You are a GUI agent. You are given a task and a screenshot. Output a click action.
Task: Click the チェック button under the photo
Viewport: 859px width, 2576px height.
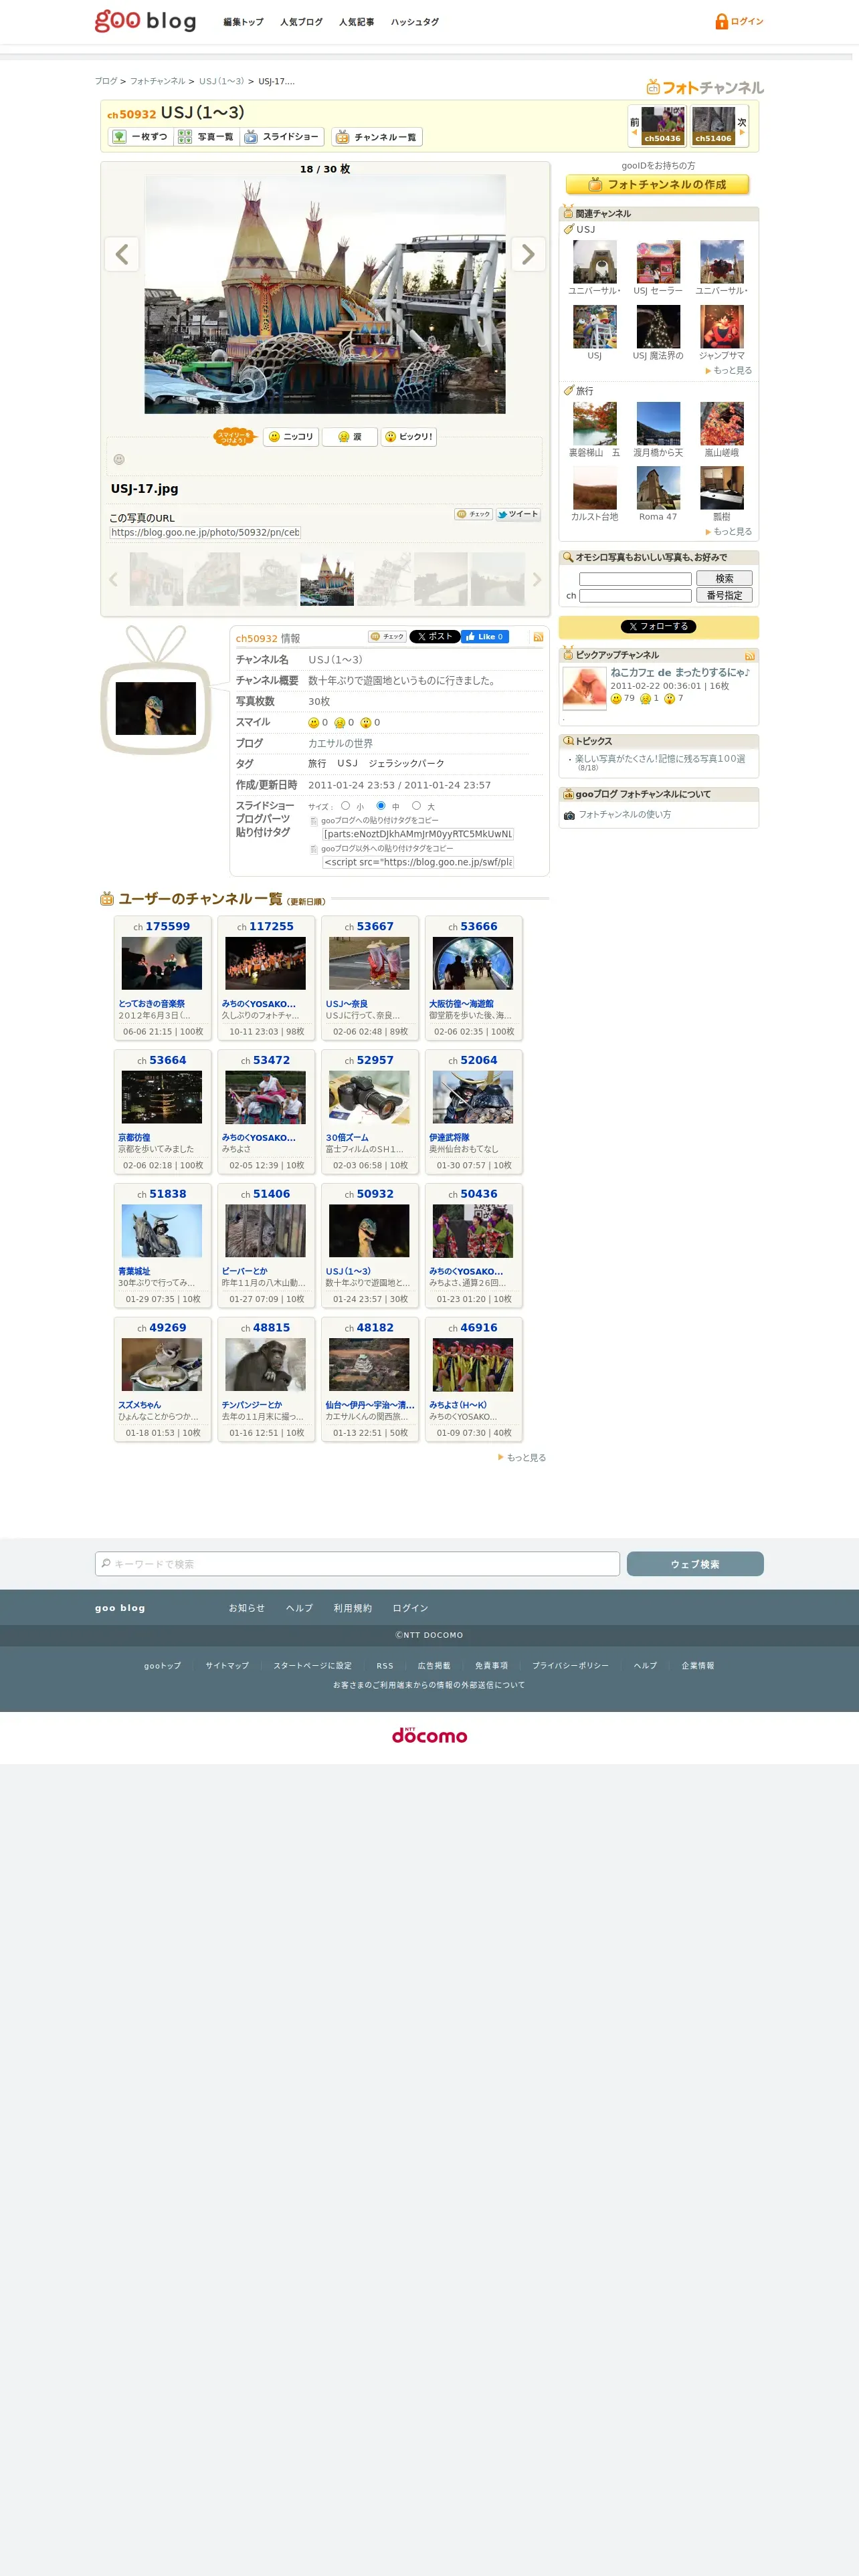click(473, 514)
